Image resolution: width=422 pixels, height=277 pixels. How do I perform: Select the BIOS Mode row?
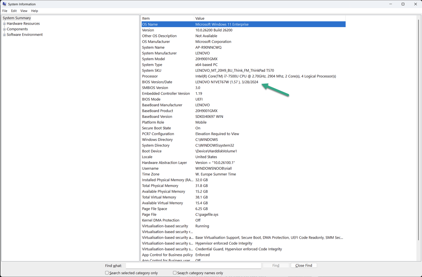[243, 99]
